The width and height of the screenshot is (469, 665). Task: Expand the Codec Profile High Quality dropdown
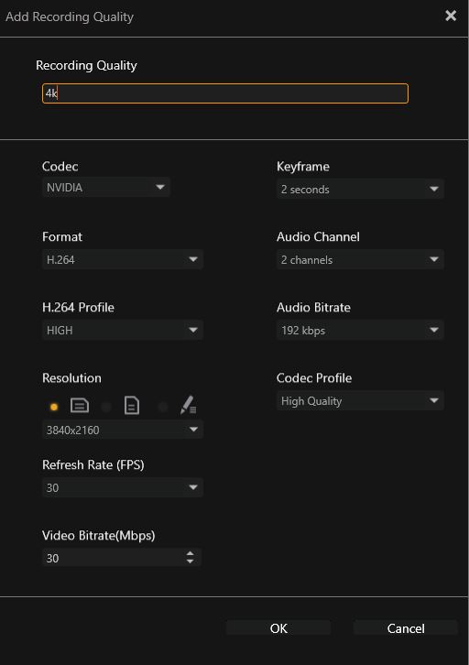(360, 401)
